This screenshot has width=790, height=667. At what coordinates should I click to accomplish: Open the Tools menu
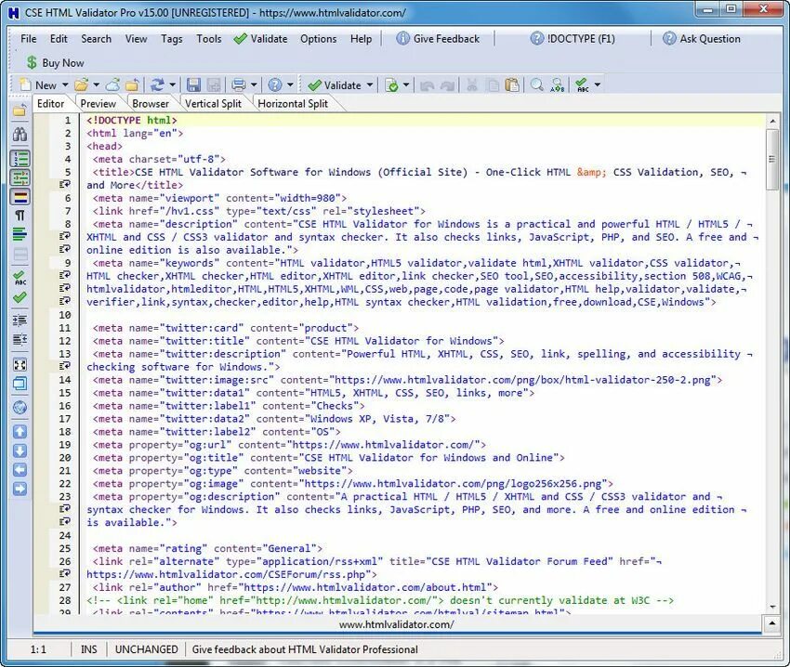pos(208,39)
